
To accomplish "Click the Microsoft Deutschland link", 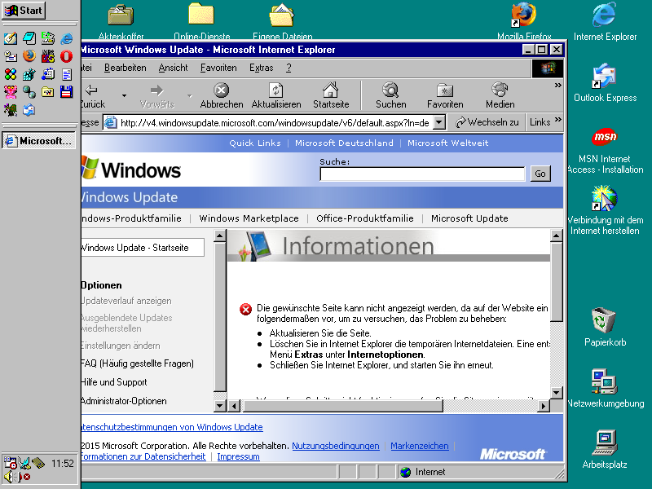I will coord(344,143).
